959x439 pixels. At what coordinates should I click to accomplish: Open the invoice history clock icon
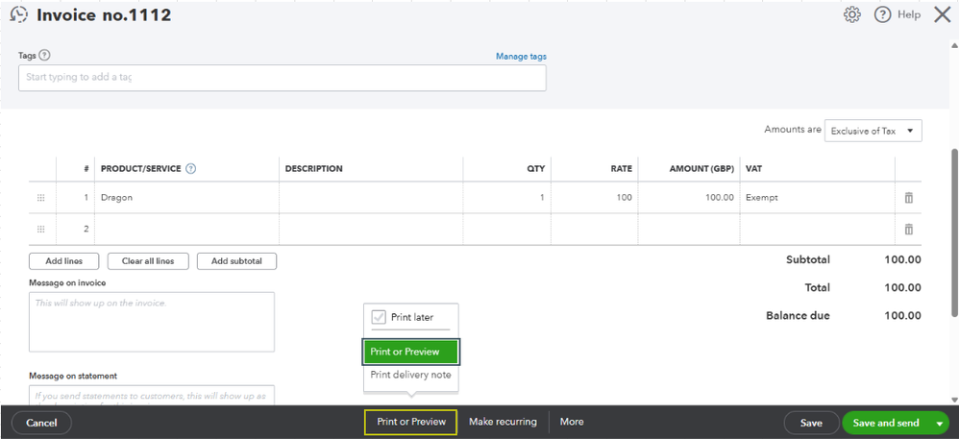click(18, 15)
